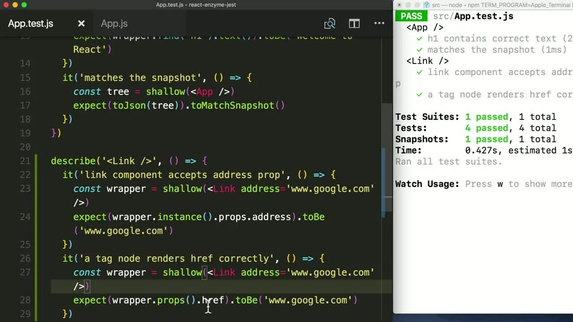573x322 pixels.
Task: Close the App.test.js editor tab
Action: point(81,23)
